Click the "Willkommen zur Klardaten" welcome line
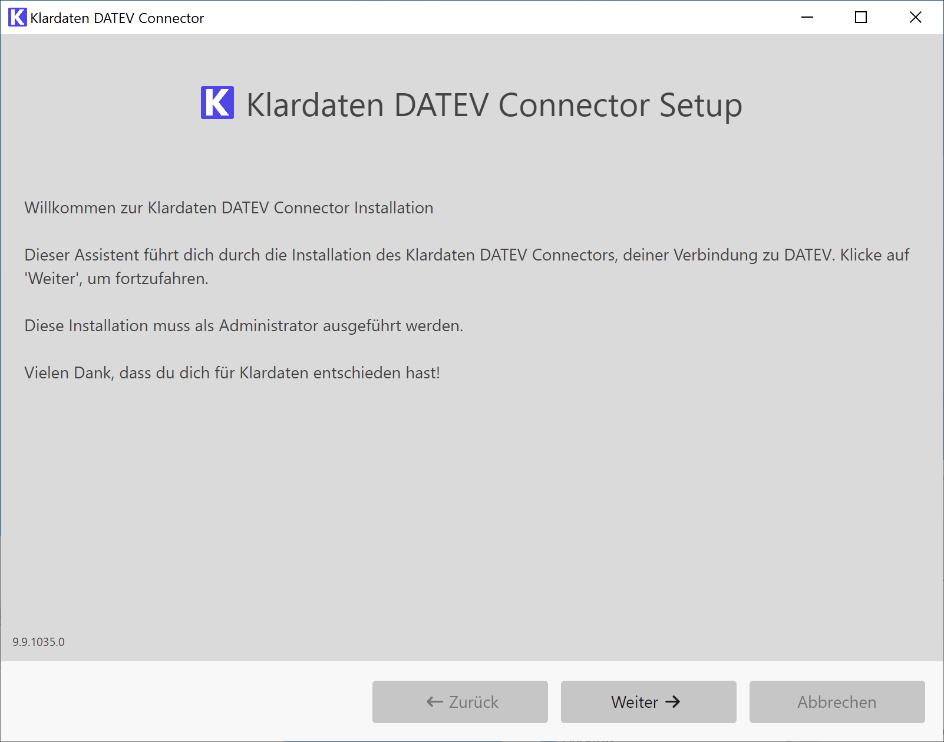This screenshot has height=742, width=944. pos(229,208)
